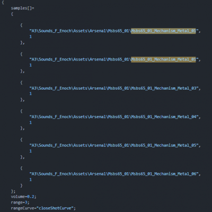This screenshot has height=212, width=212.
Task: Click the number 1 below Metal_06 path
Action: (31, 180)
